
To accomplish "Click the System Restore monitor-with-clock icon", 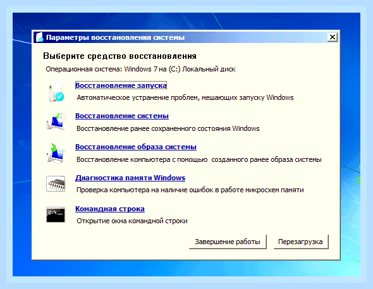I will pyautogui.click(x=56, y=122).
